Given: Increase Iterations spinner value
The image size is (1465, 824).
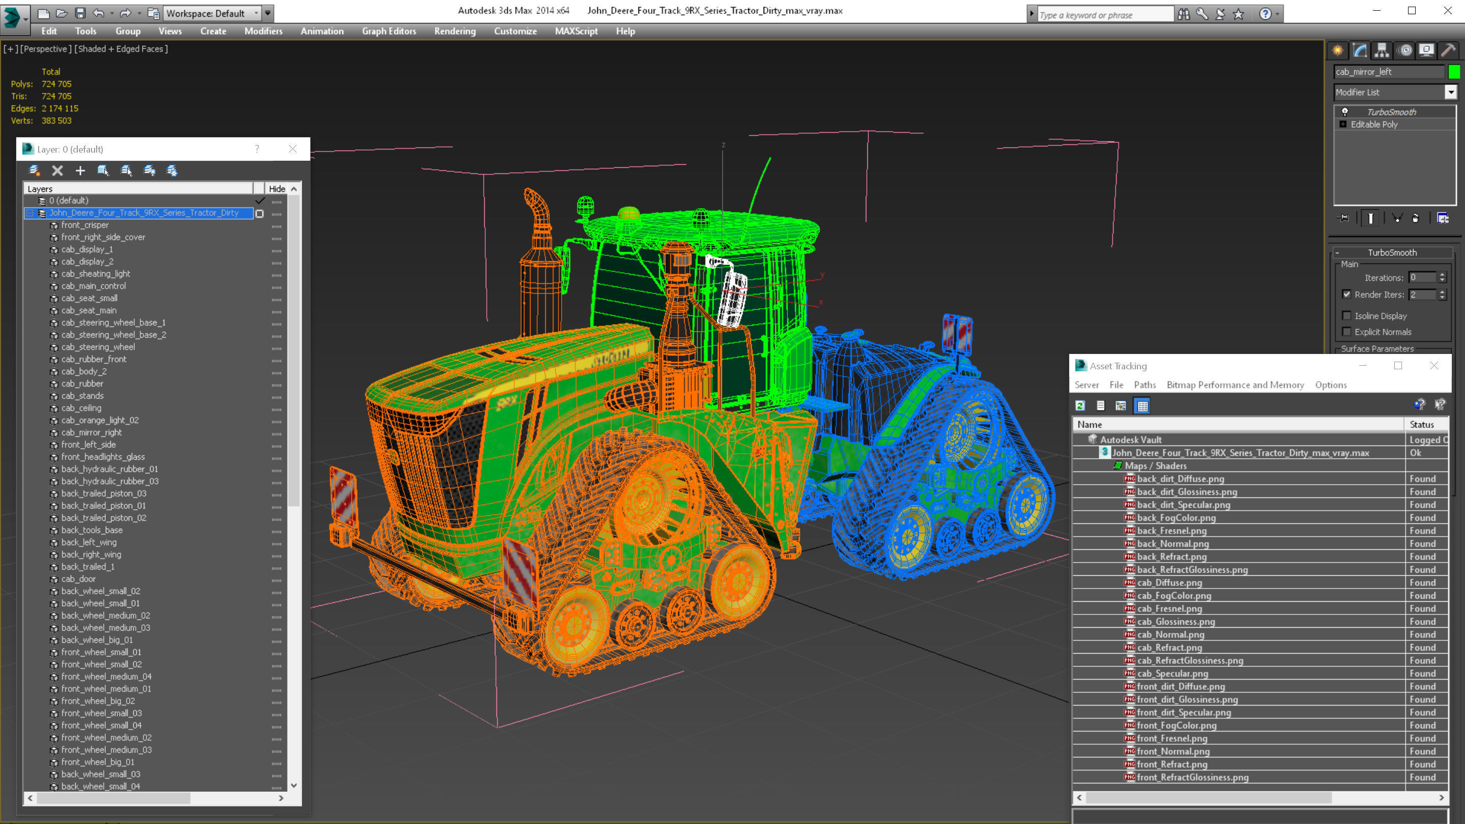Looking at the screenshot, I should click(1442, 275).
